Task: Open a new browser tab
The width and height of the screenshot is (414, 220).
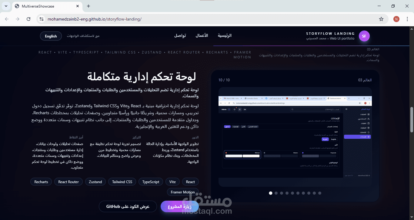Action: click(x=88, y=6)
